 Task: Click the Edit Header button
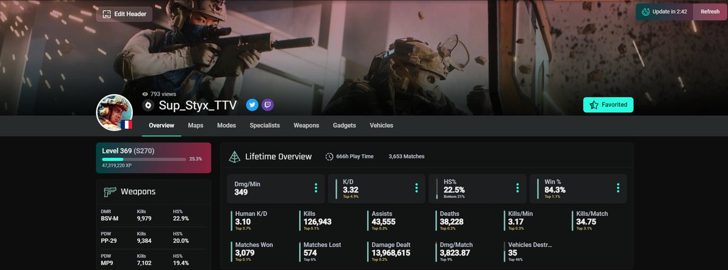pyautogui.click(x=124, y=14)
